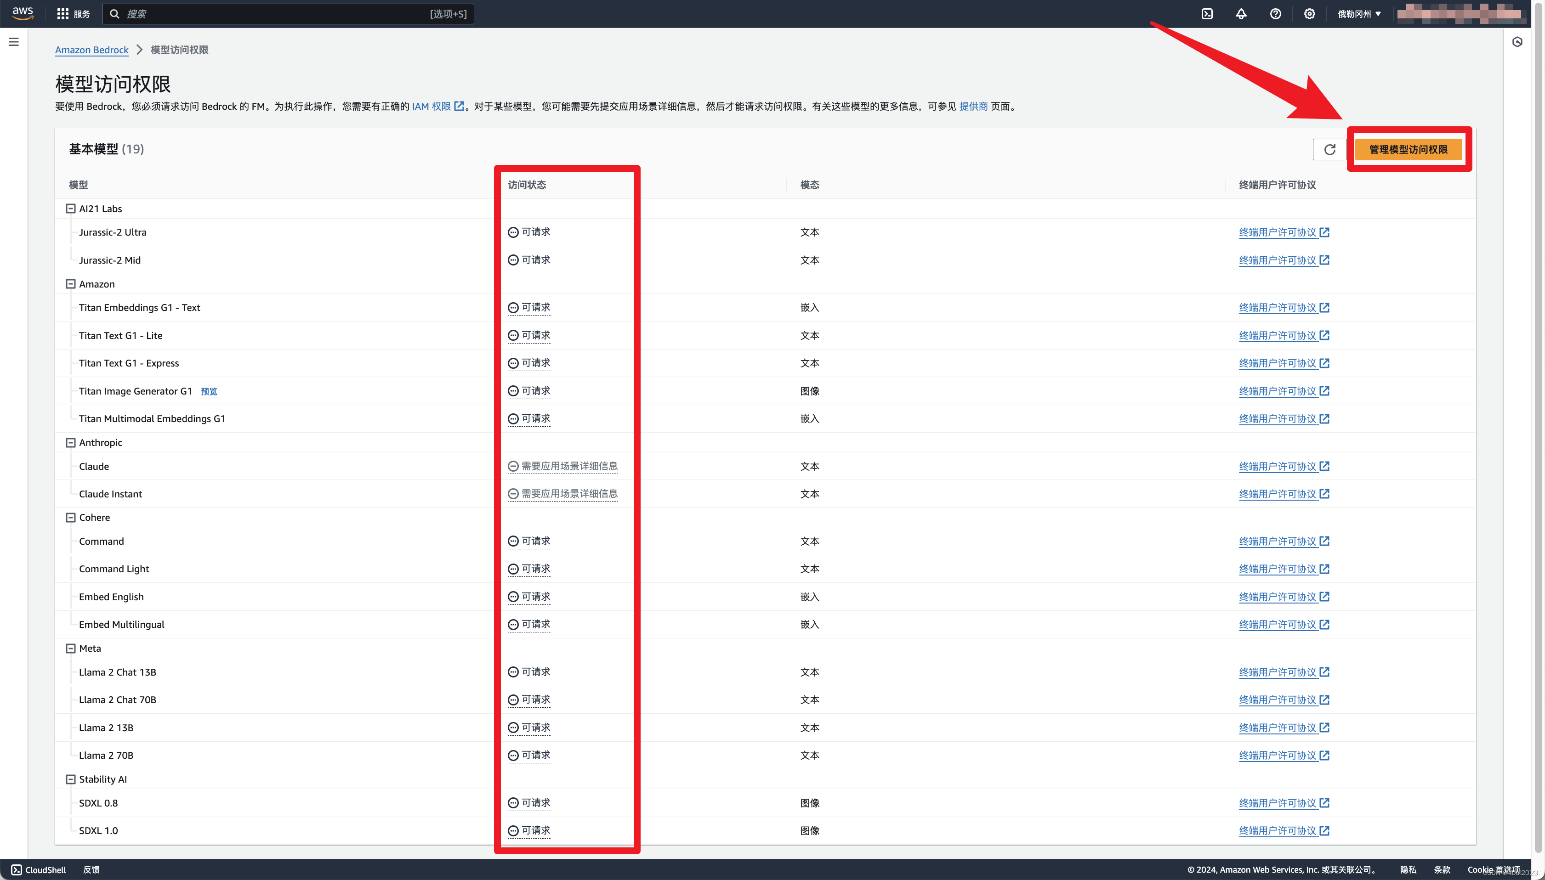Collapse the Amazon model group
The height and width of the screenshot is (880, 1545).
[x=71, y=284]
